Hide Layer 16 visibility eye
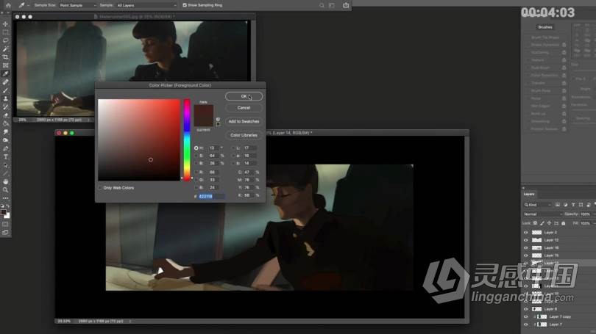 (526, 247)
